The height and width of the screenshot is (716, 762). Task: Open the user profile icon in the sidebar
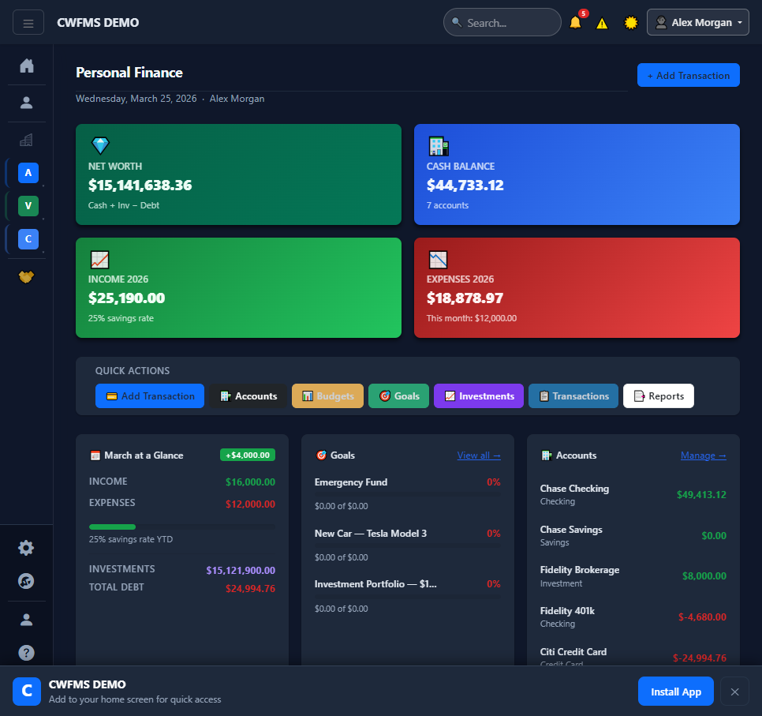pyautogui.click(x=26, y=102)
